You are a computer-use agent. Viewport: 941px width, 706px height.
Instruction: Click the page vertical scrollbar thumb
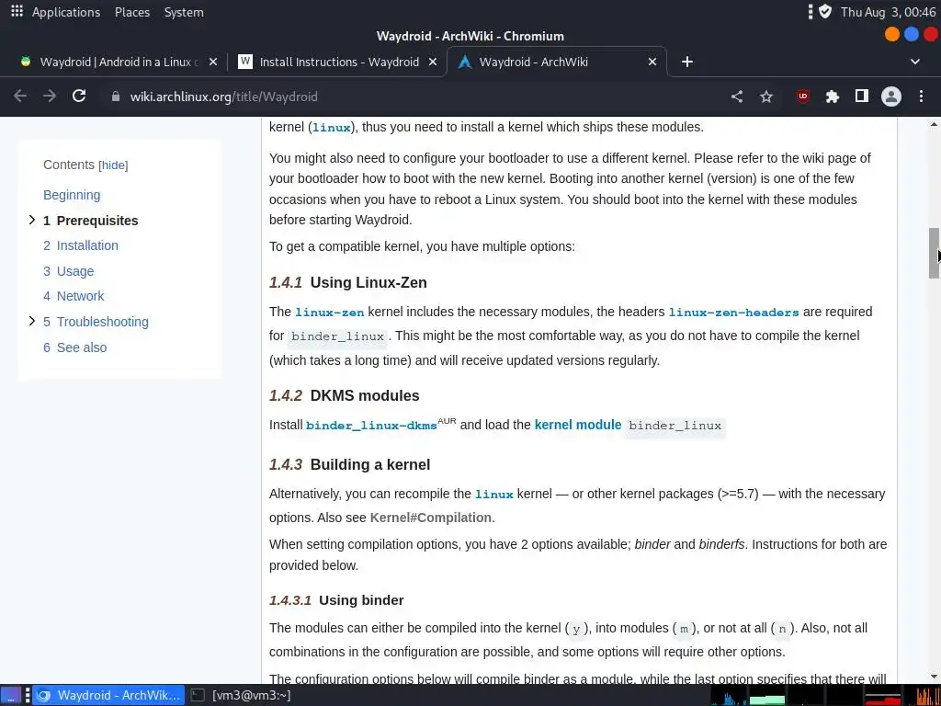pos(934,254)
